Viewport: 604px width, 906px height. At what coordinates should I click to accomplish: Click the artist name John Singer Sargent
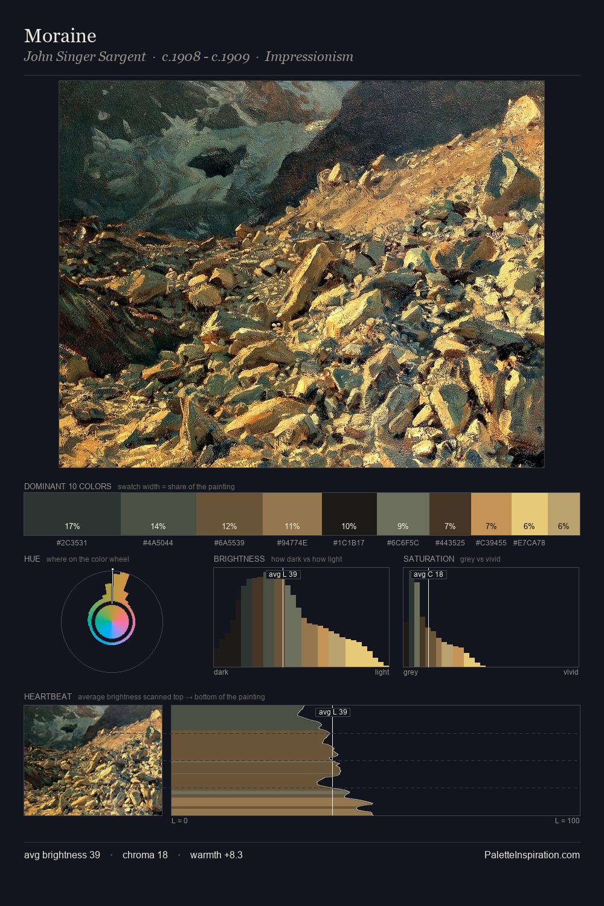click(85, 57)
